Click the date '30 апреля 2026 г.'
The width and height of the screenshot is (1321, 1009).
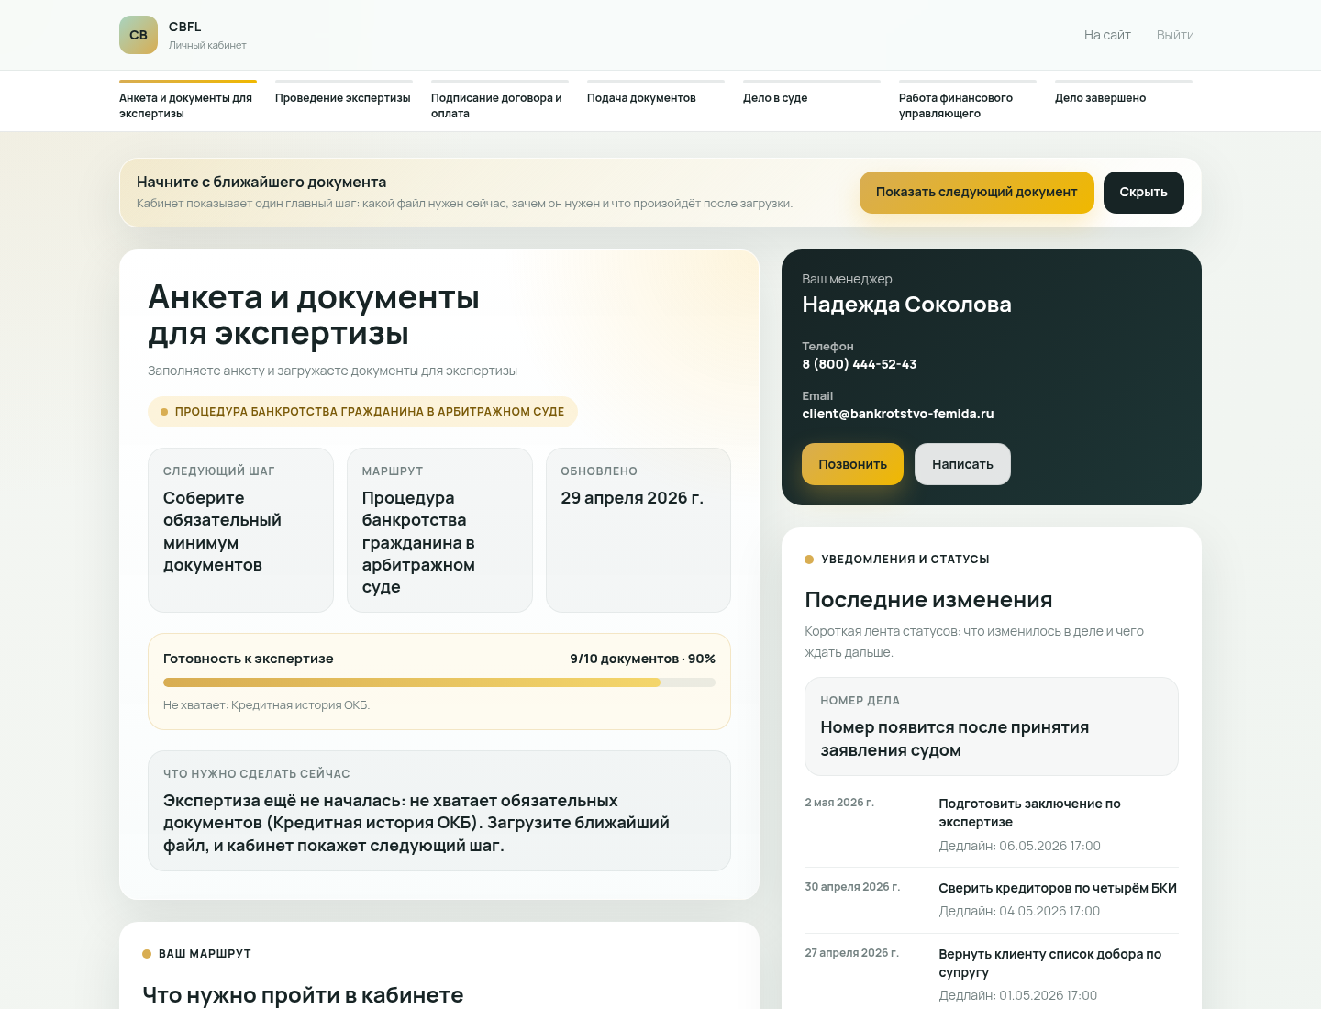(x=852, y=887)
